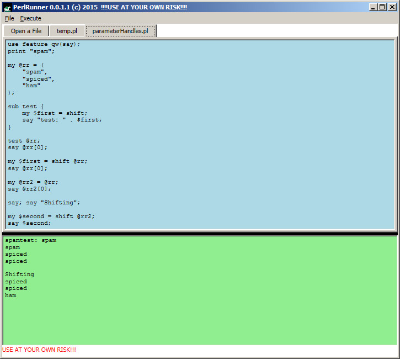Click the line 'say $second;'
Viewport: 400px width, 359px height.
click(29, 223)
